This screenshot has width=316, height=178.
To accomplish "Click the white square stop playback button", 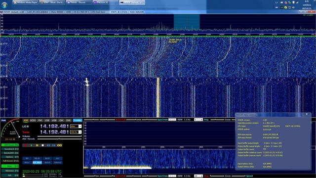I will [x=42, y=145].
